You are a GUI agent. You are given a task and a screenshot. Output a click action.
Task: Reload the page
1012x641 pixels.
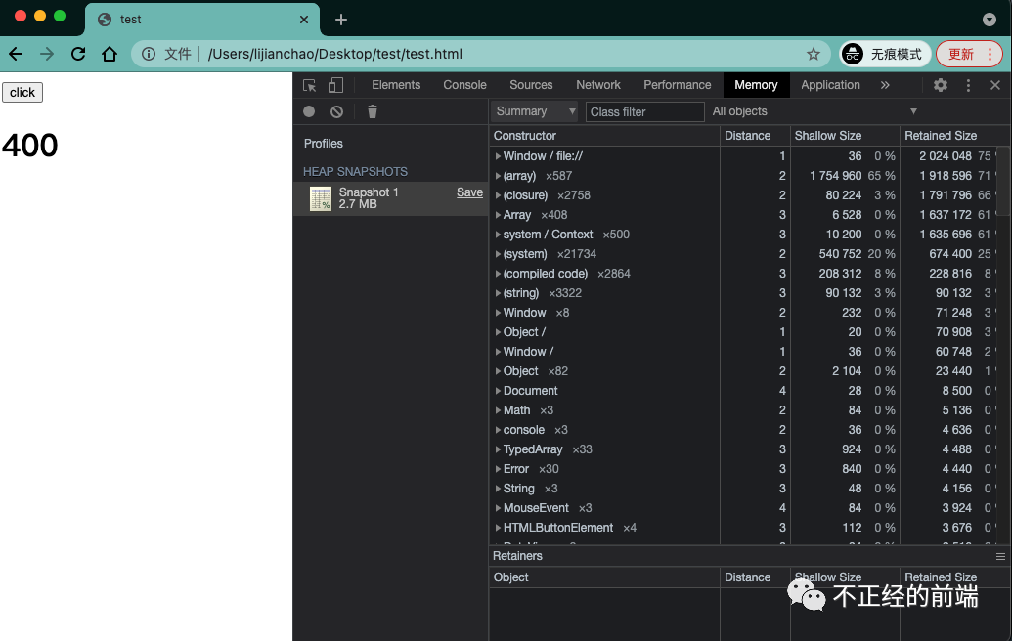(78, 54)
